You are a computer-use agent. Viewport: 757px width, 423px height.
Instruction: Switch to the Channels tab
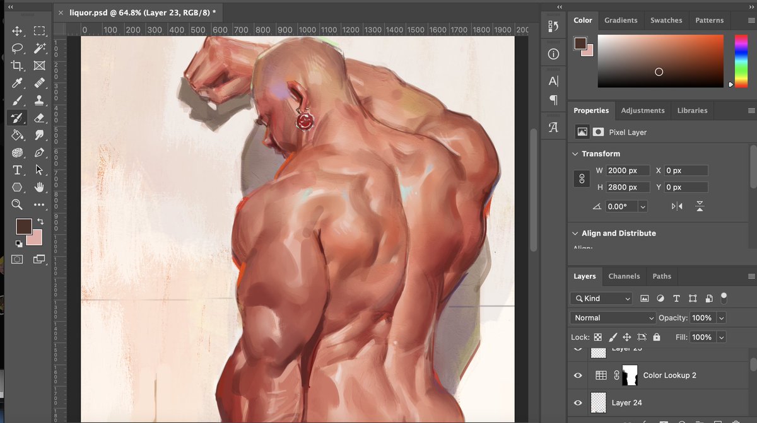(624, 276)
